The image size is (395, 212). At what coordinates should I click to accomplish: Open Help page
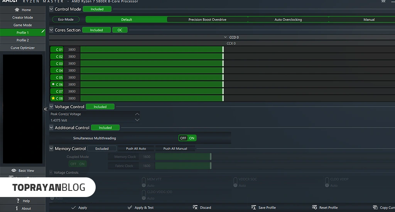(x=23, y=201)
